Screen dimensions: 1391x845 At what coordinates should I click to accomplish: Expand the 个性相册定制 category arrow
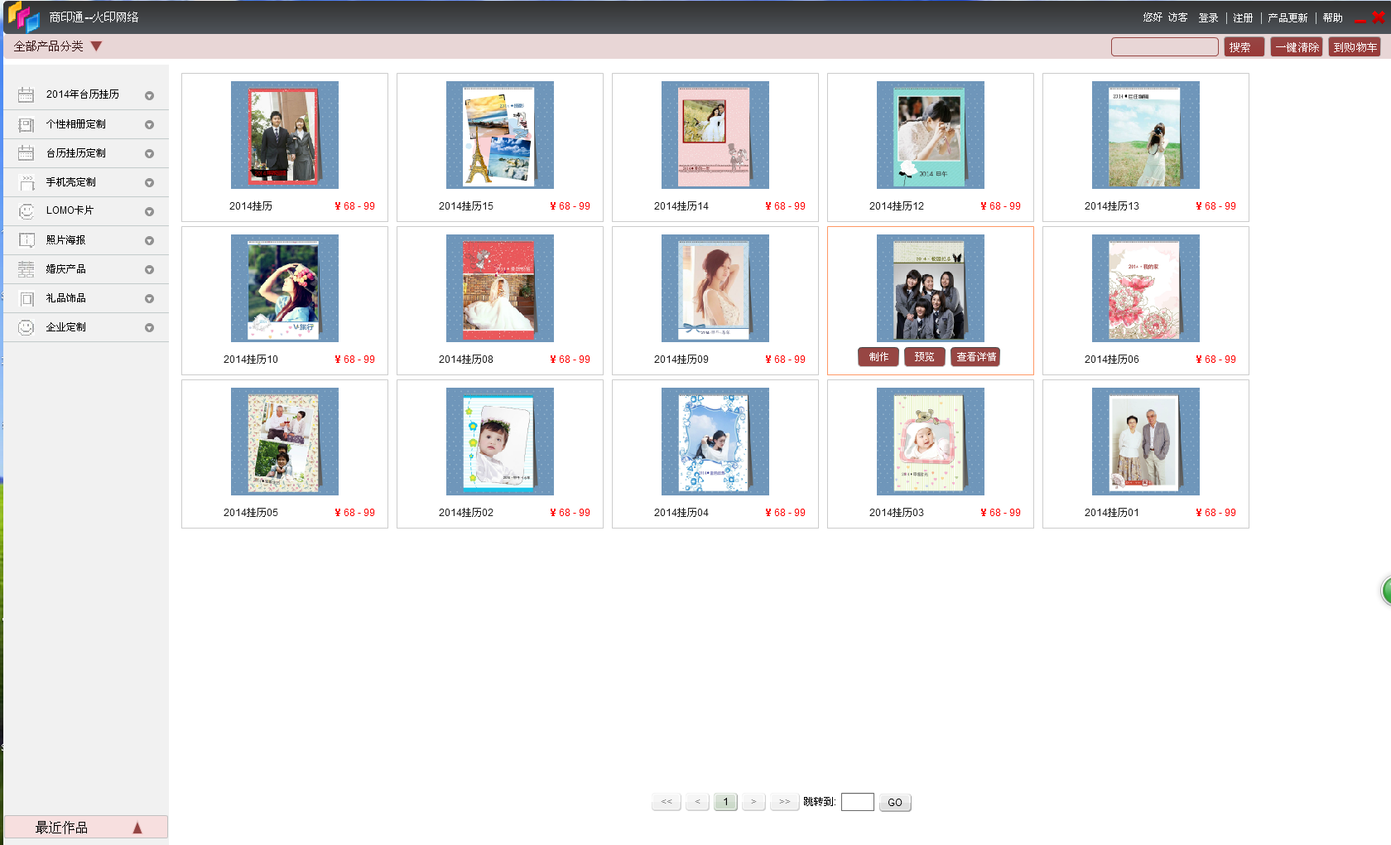coord(149,125)
